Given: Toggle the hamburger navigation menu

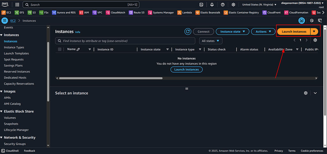Looking at the screenshot, I should pyautogui.click(x=4, y=21).
